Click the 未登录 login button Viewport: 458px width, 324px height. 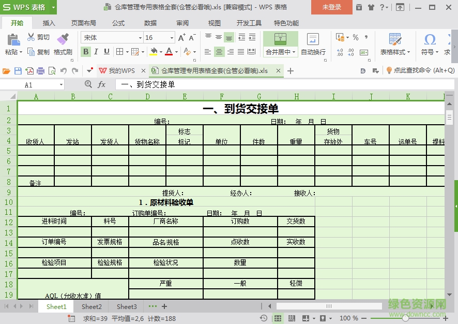click(331, 8)
